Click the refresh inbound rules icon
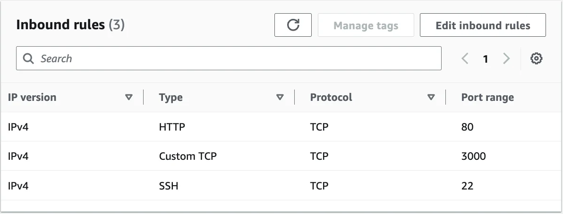563x214 pixels. point(293,25)
